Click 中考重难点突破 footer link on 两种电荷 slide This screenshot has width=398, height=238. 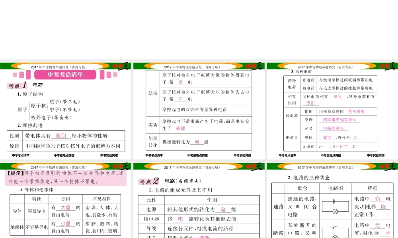click(331, 155)
